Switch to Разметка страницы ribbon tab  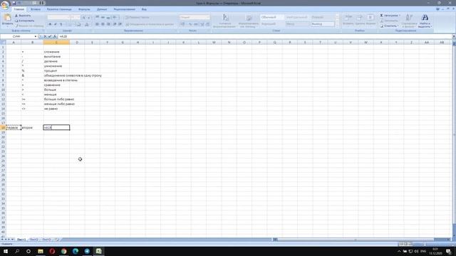[59, 9]
